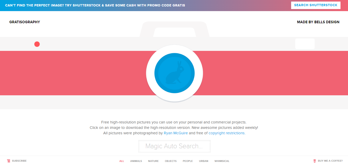
Task: Click the blue rabbit lens icon
Action: pos(175,73)
